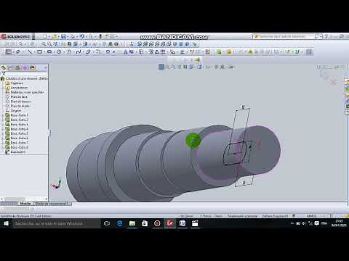Select Plan de droite in tree
The height and width of the screenshot is (261, 349).
[x=20, y=106]
